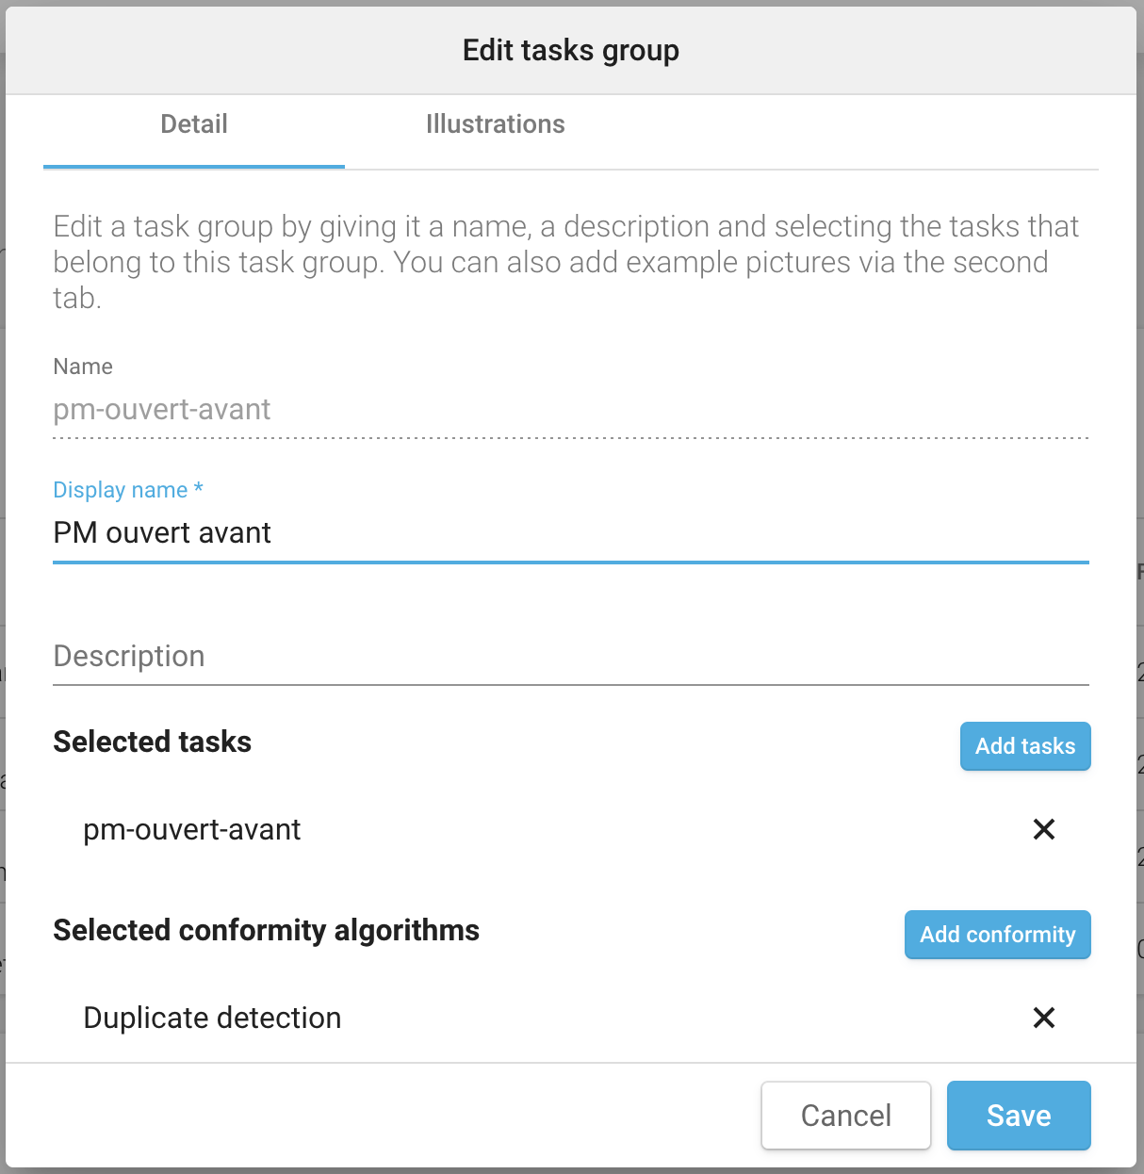This screenshot has width=1144, height=1174.
Task: Click the blue Display name label
Action: point(128,490)
